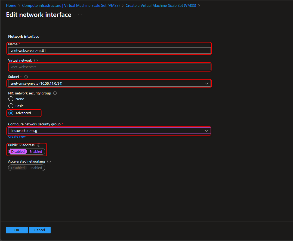The width and height of the screenshot is (293, 241).
Task: Confirm changes with the OK button
Action: coord(17,230)
